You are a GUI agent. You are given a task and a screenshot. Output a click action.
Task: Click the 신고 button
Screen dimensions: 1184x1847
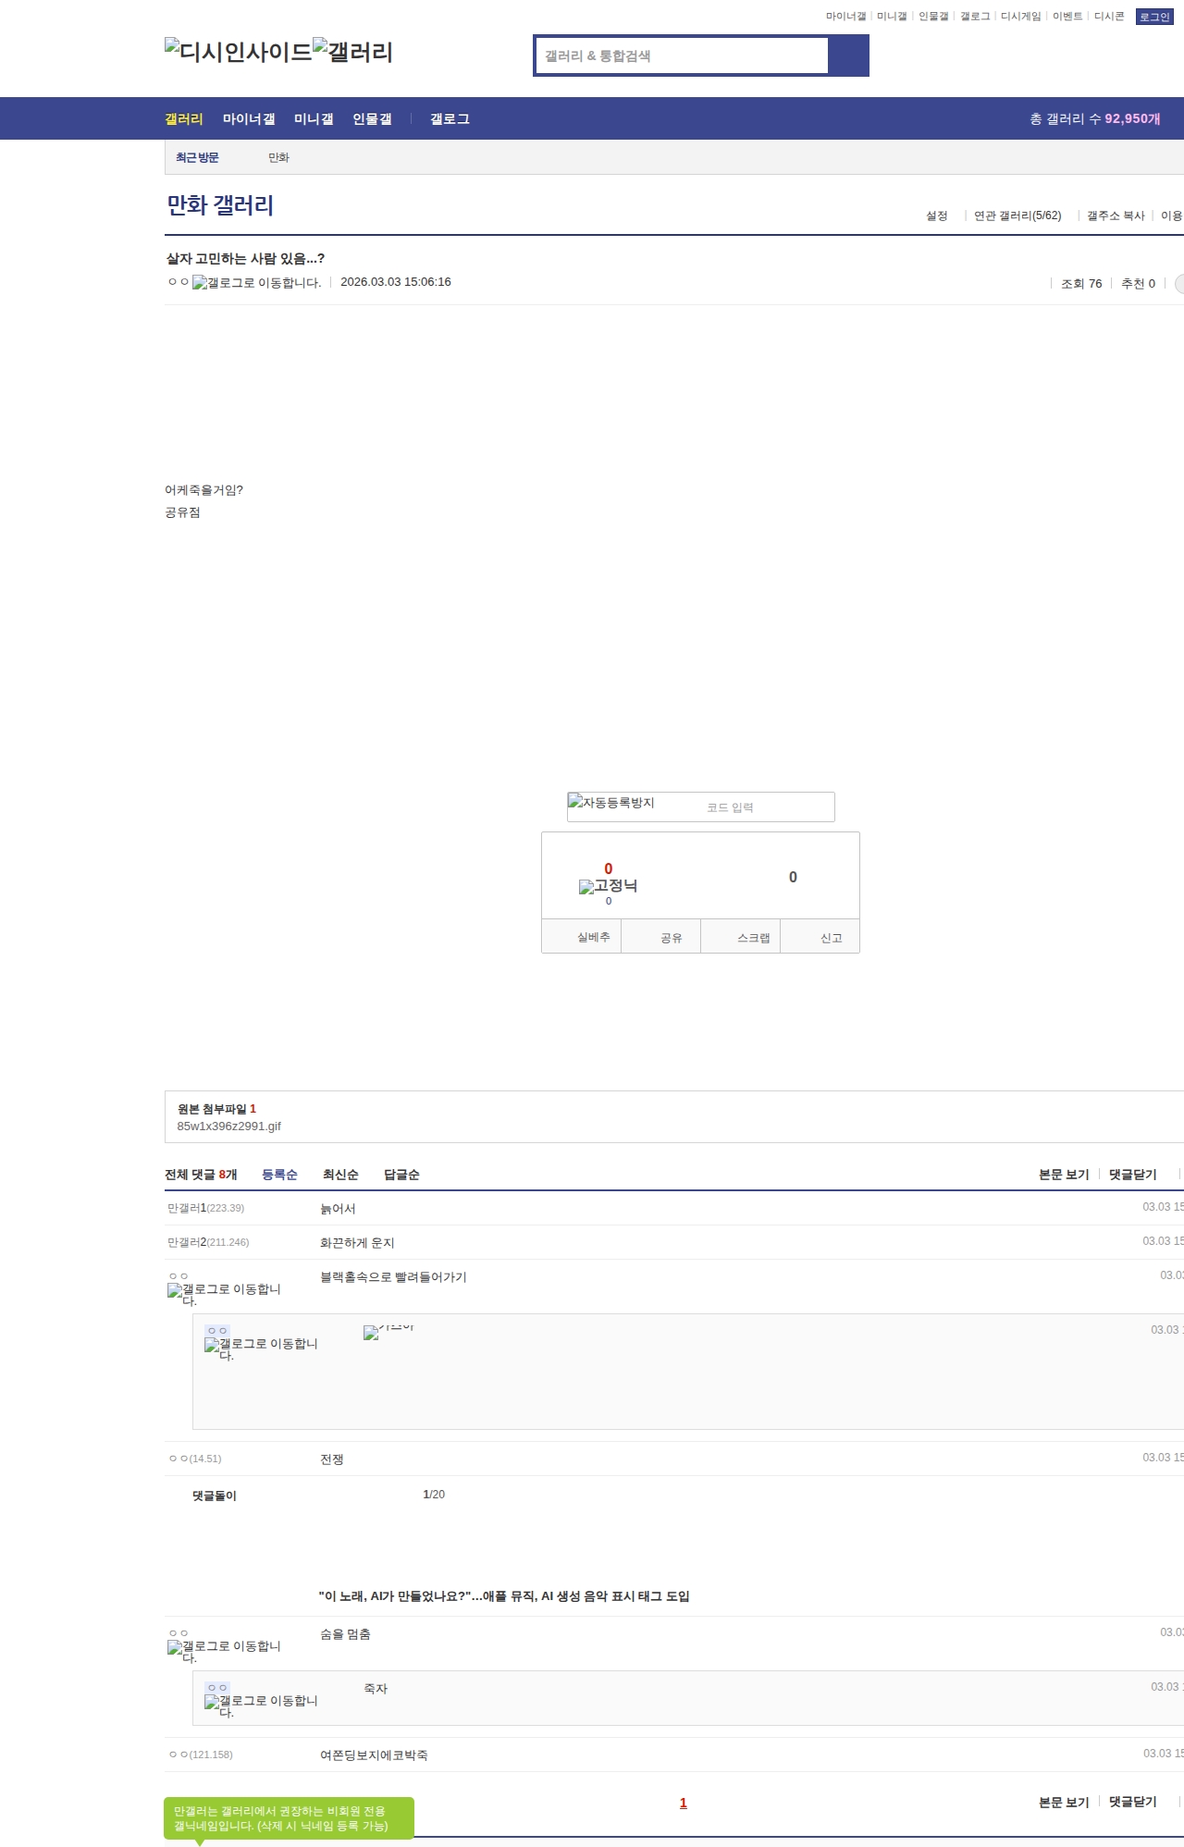tap(820, 937)
